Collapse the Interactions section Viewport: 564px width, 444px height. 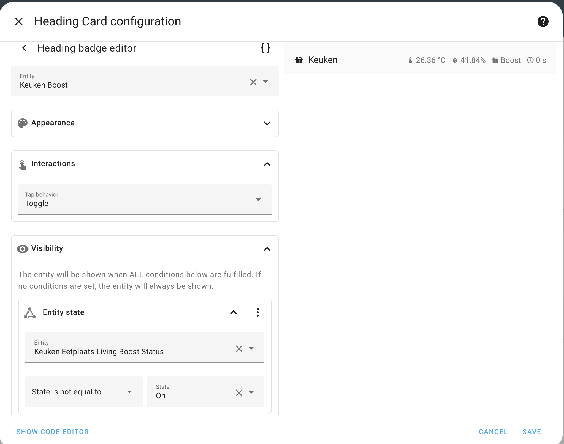(267, 164)
